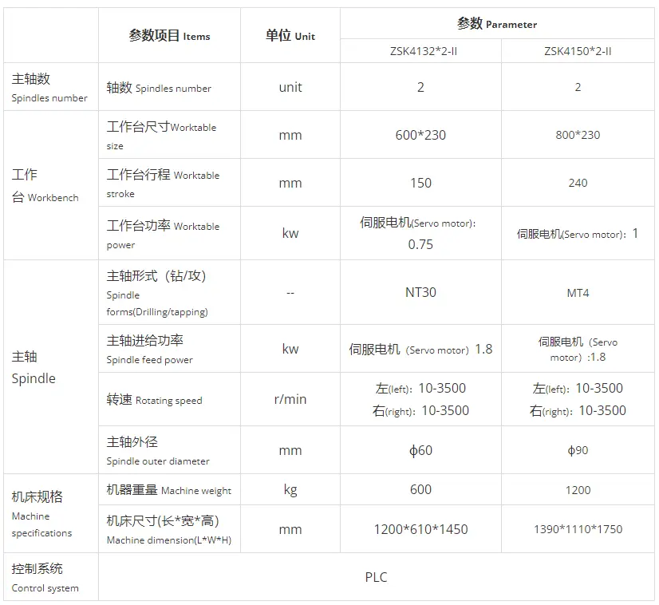Select the worktable stroke value 240
This screenshot has height=605, width=659.
pyautogui.click(x=578, y=183)
